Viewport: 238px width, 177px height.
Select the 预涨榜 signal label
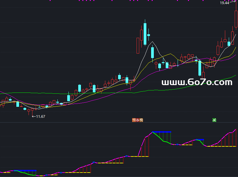coord(138,120)
